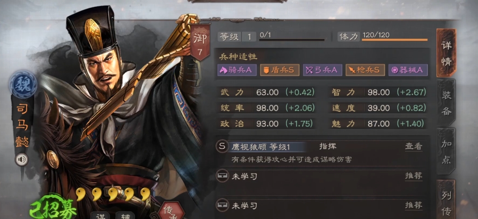Switch to the 加点 attribute points tab
This screenshot has width=478, height=219.
coord(446,151)
